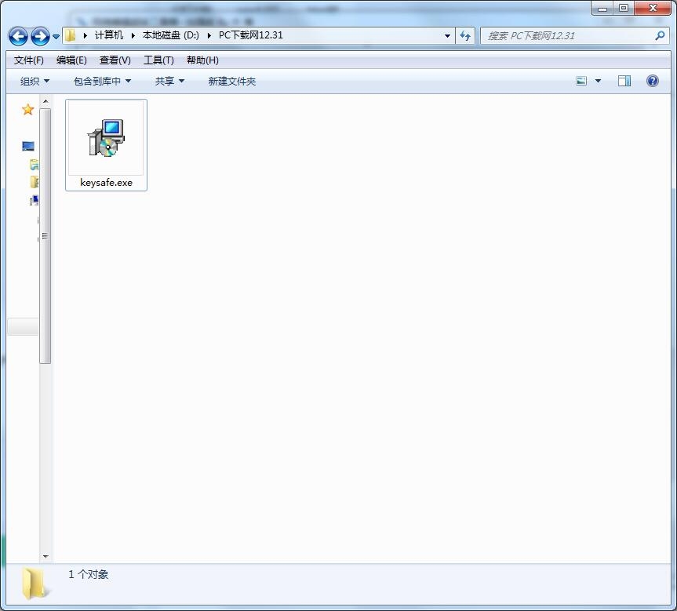The width and height of the screenshot is (677, 611).
Task: Open the 组织 dropdown
Action: [x=35, y=81]
